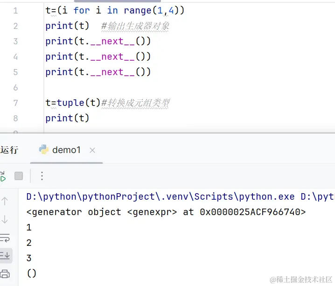Click the console output line '2'
The height and width of the screenshot is (286, 335).
pyautogui.click(x=29, y=243)
